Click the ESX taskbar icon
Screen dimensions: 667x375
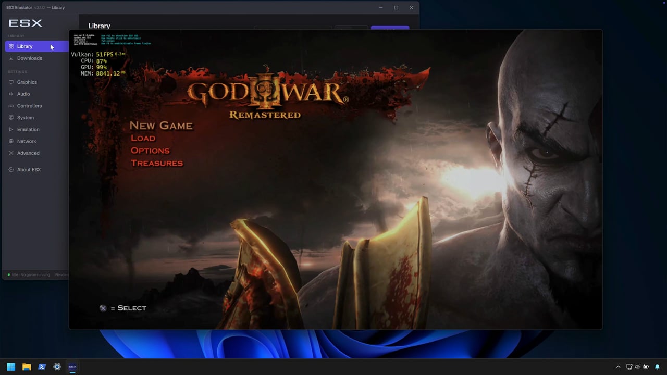coord(72,367)
